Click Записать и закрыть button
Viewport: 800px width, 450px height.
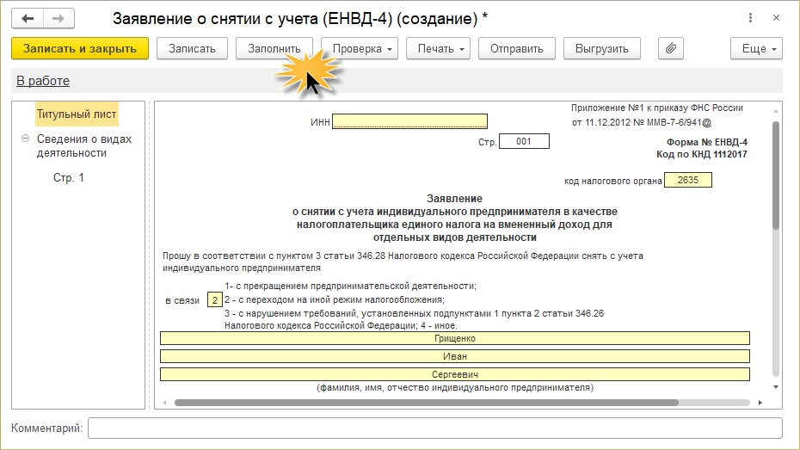tap(80, 48)
